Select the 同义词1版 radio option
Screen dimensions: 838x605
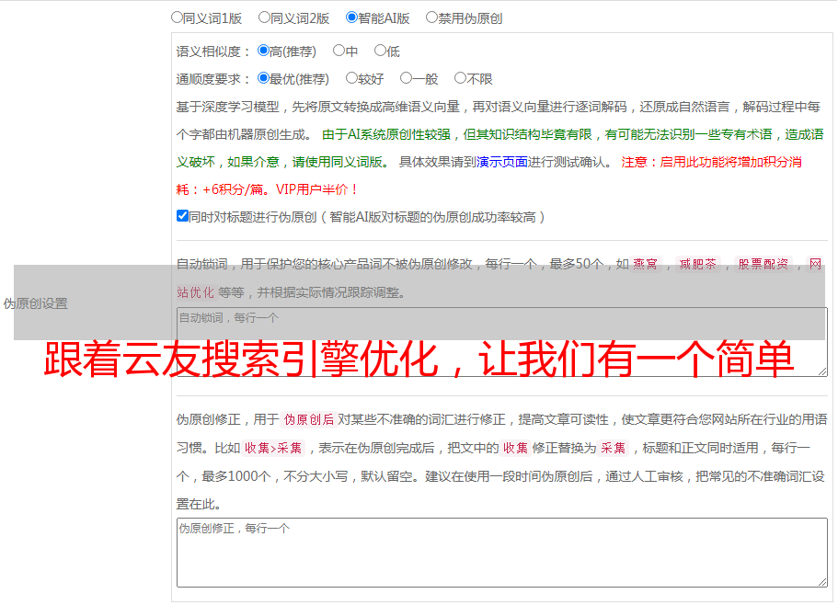177,17
